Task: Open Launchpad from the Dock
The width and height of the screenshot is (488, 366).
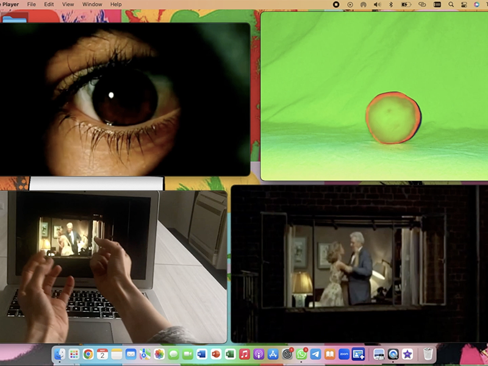Action: pyautogui.click(x=74, y=354)
